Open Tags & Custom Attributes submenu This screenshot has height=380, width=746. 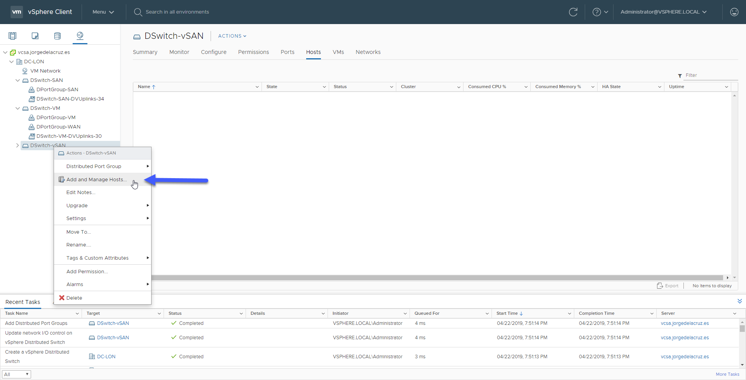[x=103, y=258]
